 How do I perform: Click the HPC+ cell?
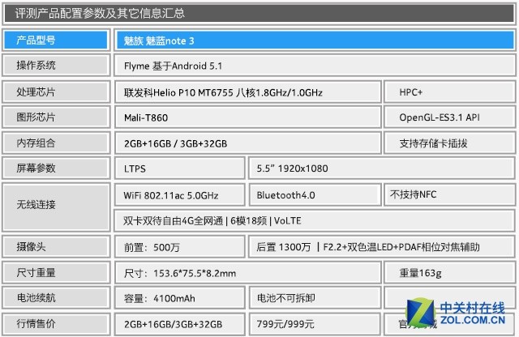450,92
